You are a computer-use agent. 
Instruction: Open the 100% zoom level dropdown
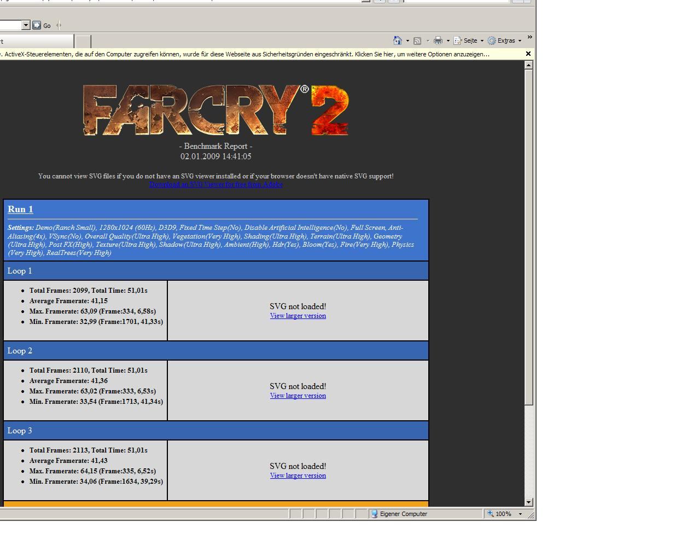click(520, 514)
